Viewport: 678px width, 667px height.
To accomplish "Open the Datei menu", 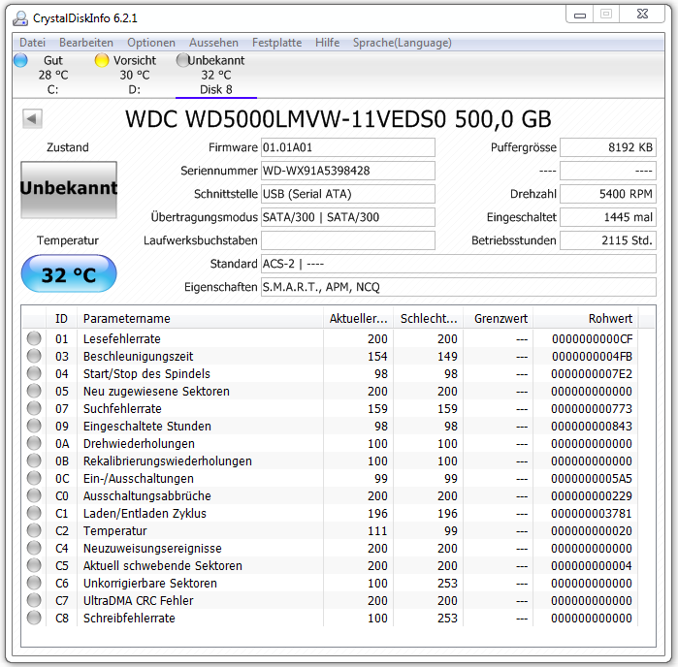I will click(x=32, y=43).
